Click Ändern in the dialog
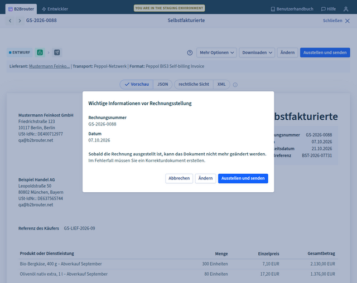357x283 pixels. click(205, 178)
